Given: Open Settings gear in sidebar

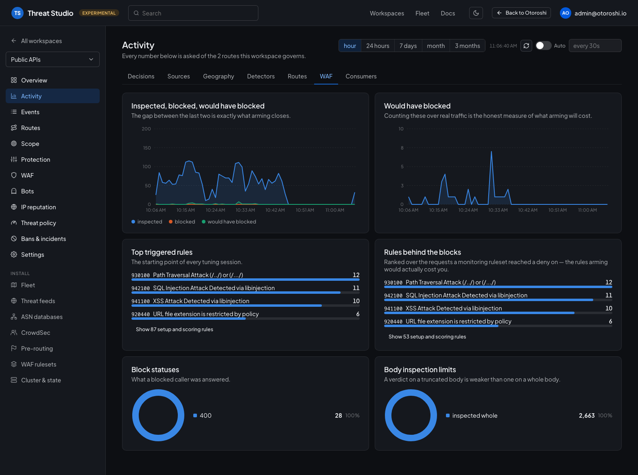Looking at the screenshot, I should [x=52, y=254].
